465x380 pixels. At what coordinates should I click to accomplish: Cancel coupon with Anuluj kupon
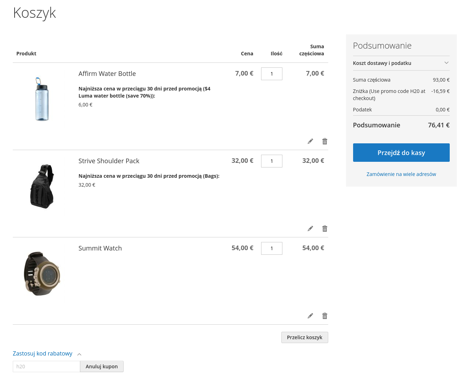click(x=102, y=367)
